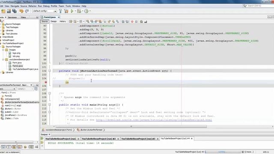Image resolution: width=274 pixels, height=154 pixels.
Task: Click the Comment editor toolbar icon
Action: pos(141,21)
